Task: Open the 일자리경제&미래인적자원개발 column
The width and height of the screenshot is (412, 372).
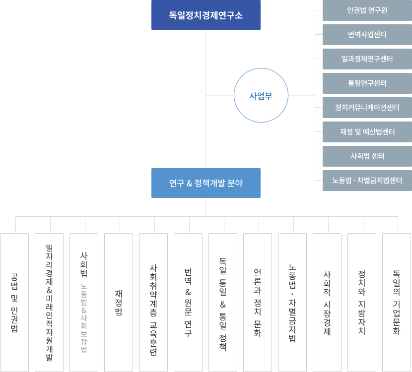Action: click(x=49, y=302)
